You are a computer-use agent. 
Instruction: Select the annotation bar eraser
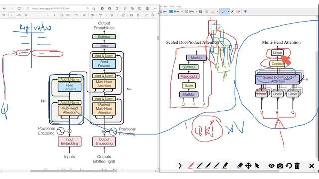pos(240,166)
